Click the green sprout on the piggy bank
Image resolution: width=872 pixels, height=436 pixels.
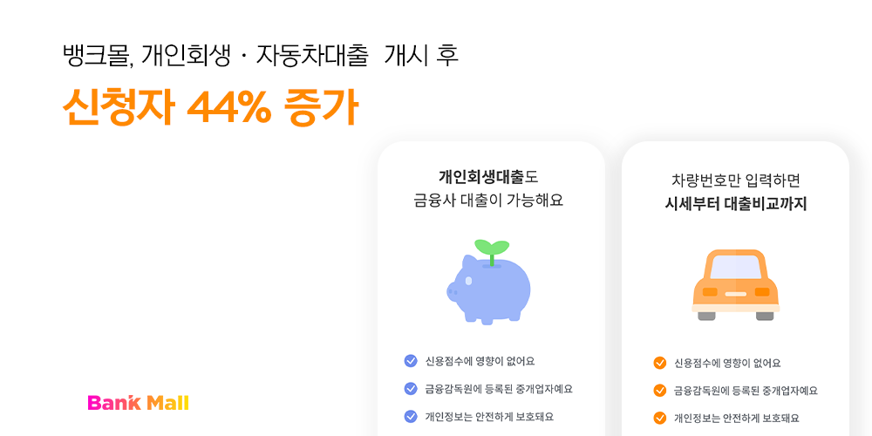pos(492,251)
